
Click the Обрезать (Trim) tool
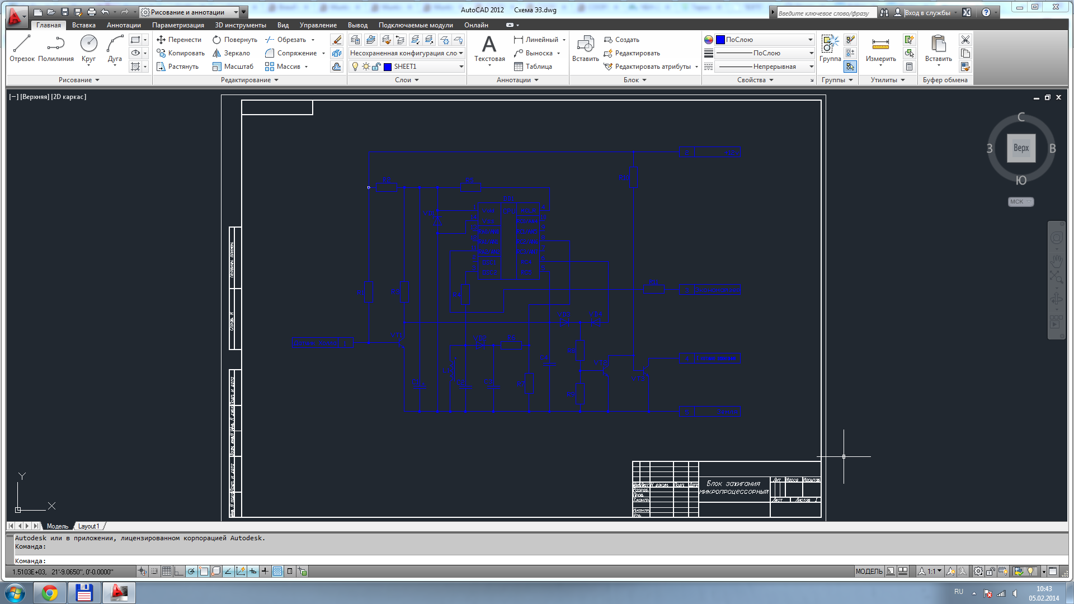pos(285,40)
